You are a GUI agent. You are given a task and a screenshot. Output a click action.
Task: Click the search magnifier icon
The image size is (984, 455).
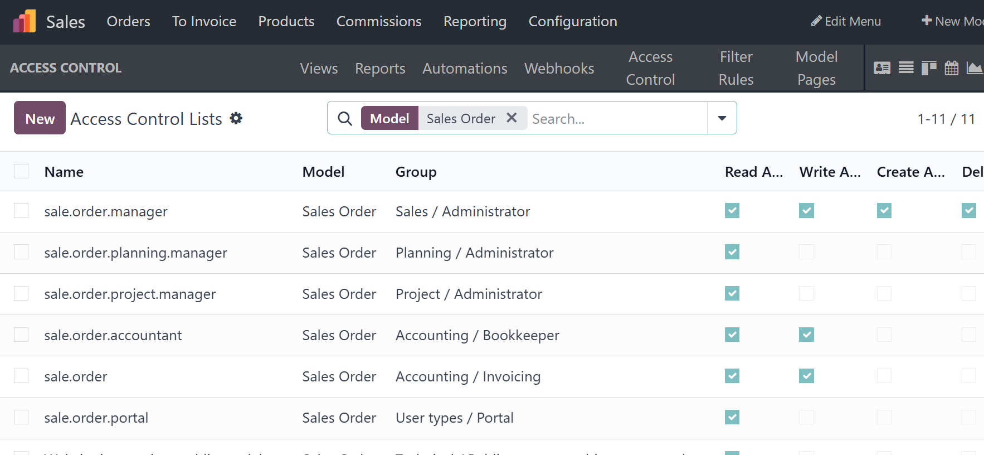point(345,118)
